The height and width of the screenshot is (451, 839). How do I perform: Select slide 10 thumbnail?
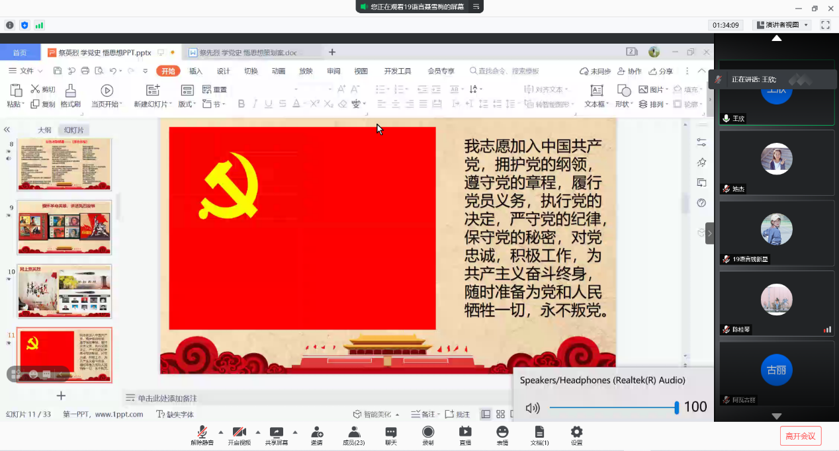click(64, 291)
